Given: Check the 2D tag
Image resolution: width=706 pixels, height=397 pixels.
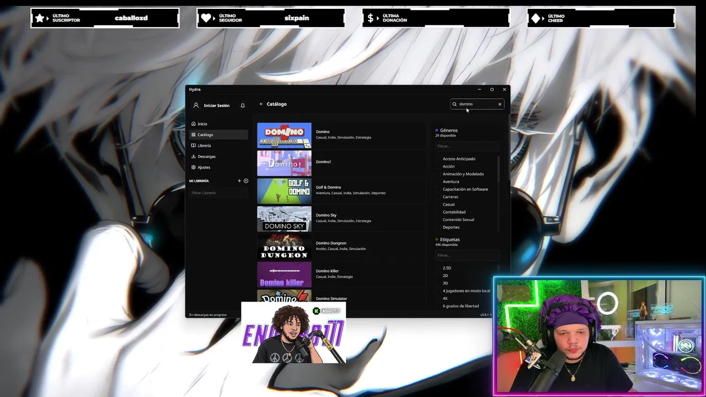Looking at the screenshot, I should point(438,276).
